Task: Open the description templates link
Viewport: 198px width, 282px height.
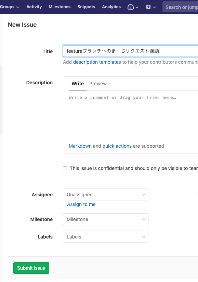Action: tap(97, 62)
